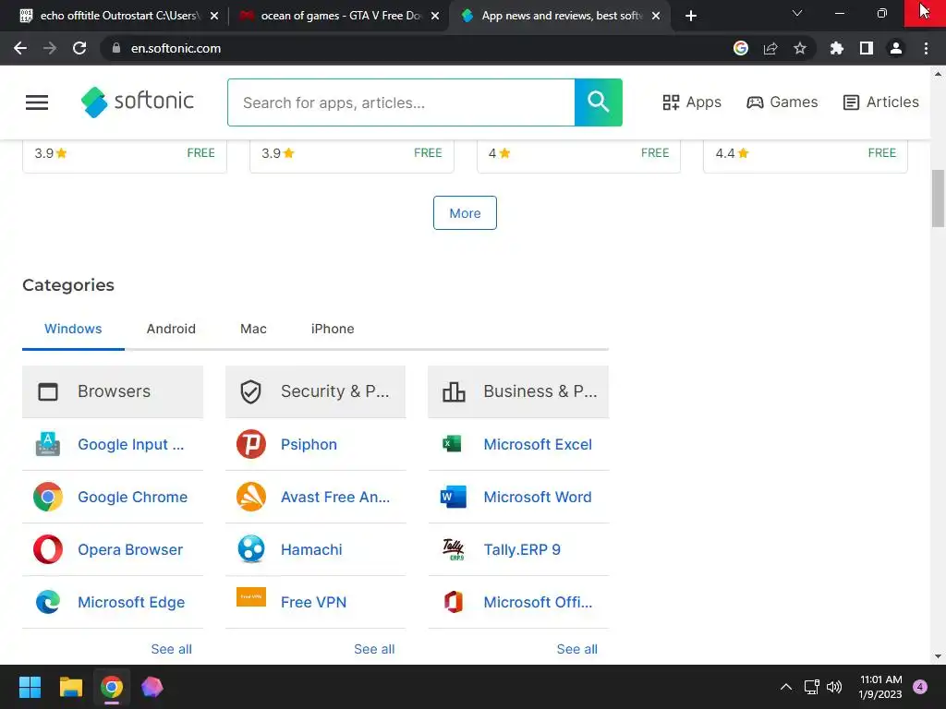Open the Security & P... category header
The width and height of the screenshot is (946, 709).
point(316,391)
